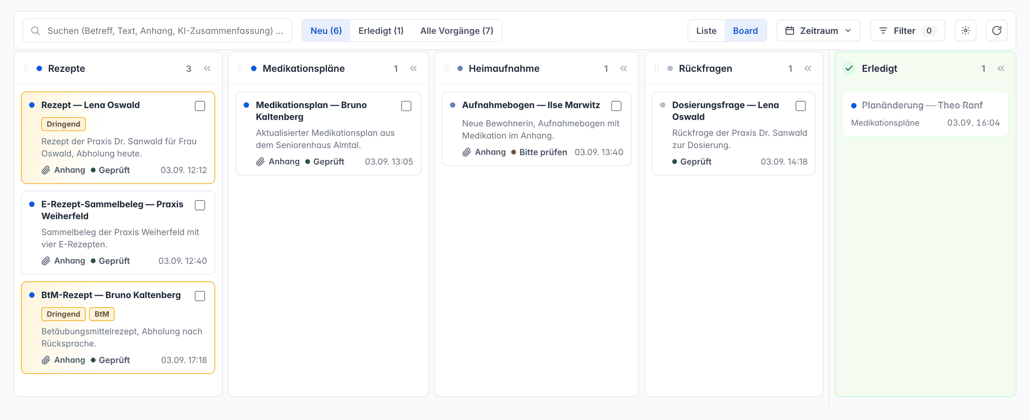The image size is (1030, 420).
Task: Focus the Suchen search input field
Action: tap(157, 31)
